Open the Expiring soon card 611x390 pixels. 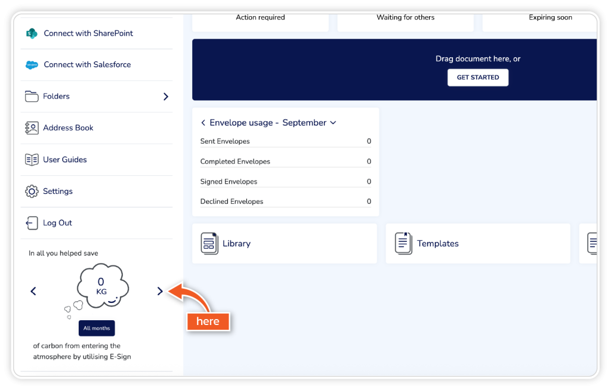click(x=550, y=18)
